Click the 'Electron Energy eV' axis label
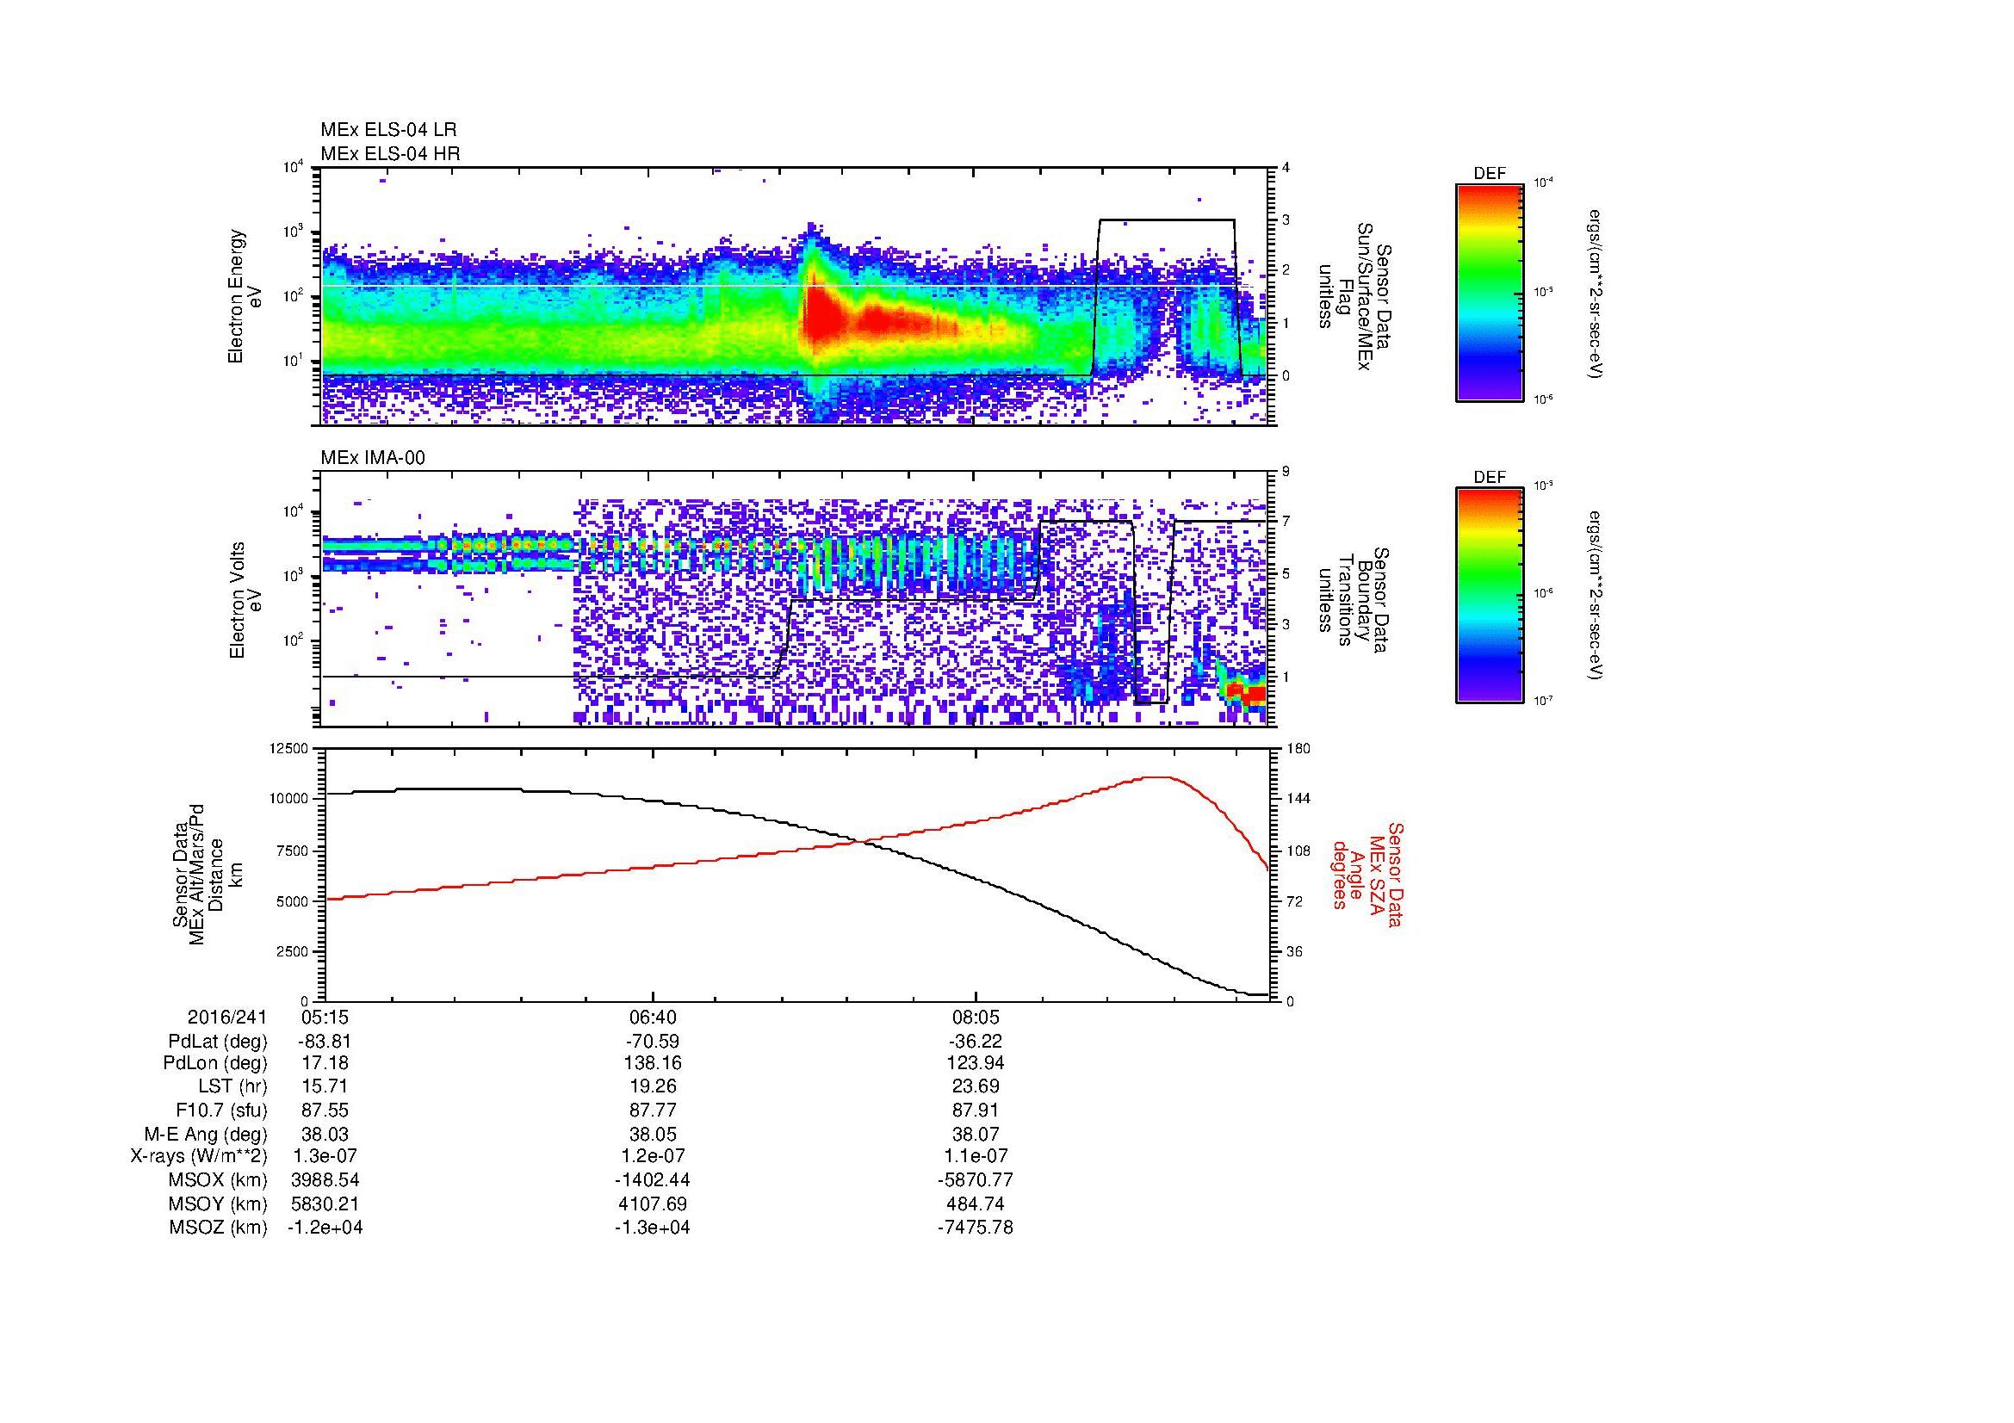This screenshot has height=1423, width=2014. click(x=245, y=296)
